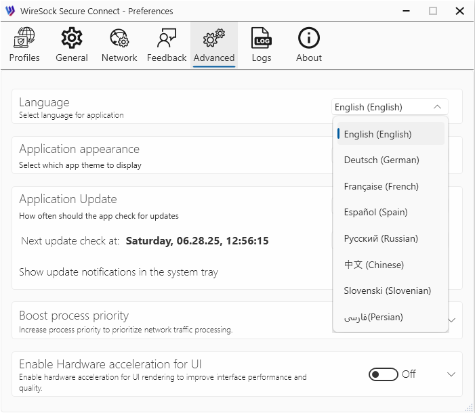Choose Slovenski (Slovenian) language
Viewport: 475px width, 413px height.
pyautogui.click(x=391, y=290)
